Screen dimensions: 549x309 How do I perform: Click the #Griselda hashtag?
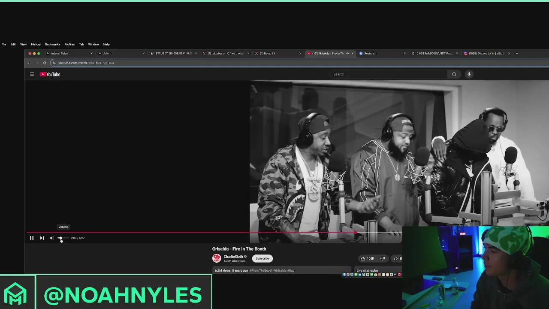pyautogui.click(x=280, y=270)
